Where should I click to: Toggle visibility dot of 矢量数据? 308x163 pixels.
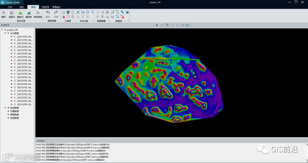tap(8, 111)
